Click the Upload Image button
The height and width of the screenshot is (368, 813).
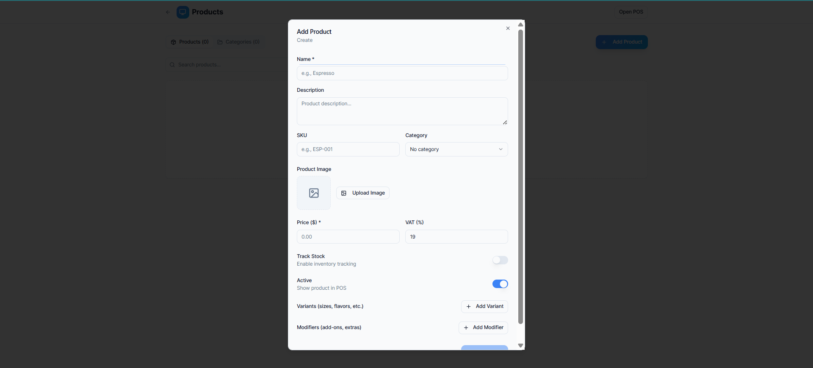(x=363, y=193)
